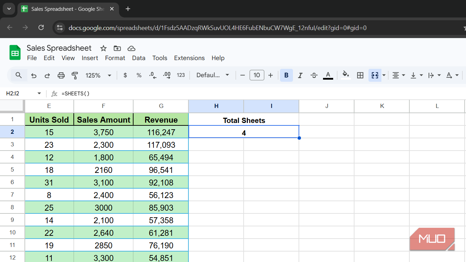Toggle bold formatting
Image resolution: width=466 pixels, height=262 pixels.
286,75
